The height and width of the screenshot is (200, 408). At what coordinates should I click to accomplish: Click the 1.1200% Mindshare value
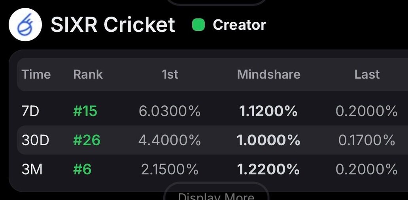[x=268, y=111]
